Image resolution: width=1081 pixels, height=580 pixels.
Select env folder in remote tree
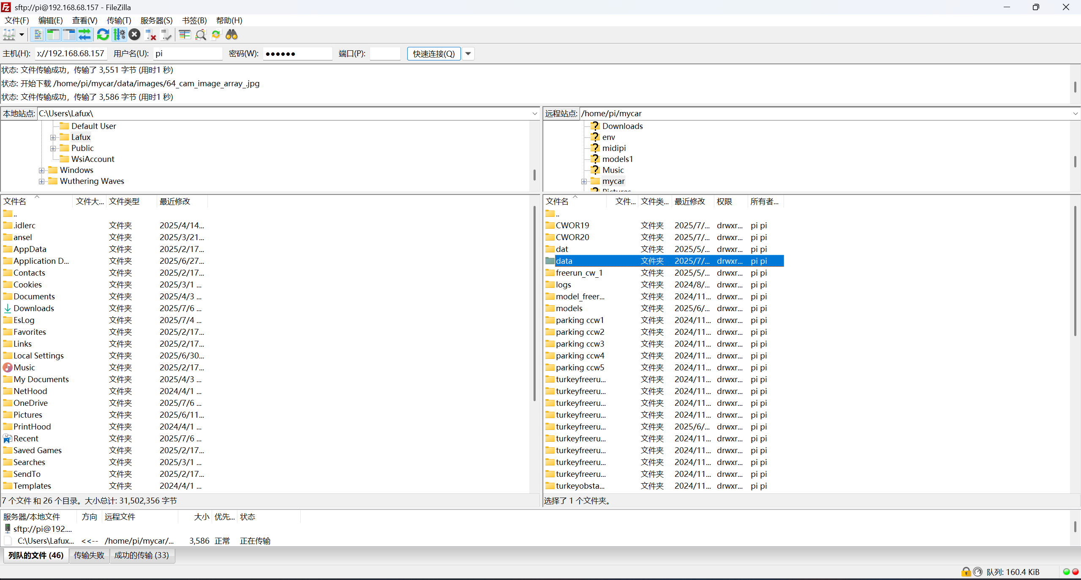coord(608,137)
